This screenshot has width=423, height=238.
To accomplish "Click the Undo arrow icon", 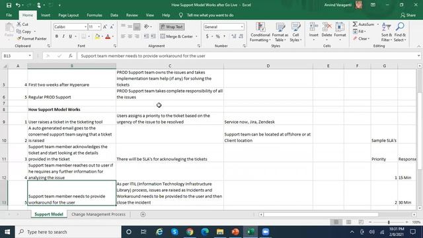I will click(18, 5).
